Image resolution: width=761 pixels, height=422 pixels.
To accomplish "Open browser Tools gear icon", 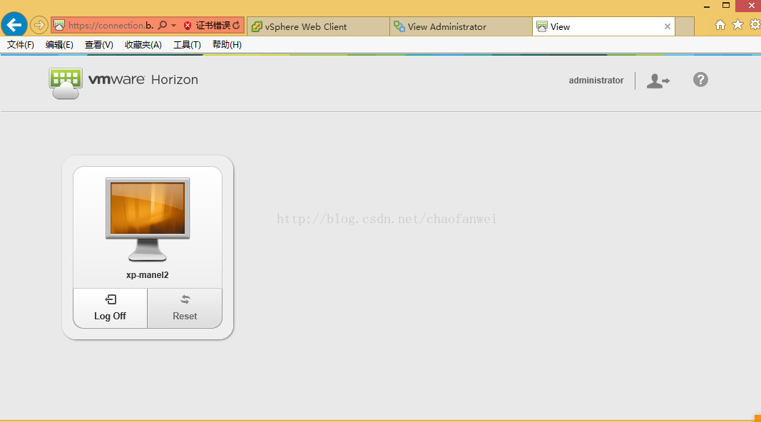I will [x=755, y=24].
